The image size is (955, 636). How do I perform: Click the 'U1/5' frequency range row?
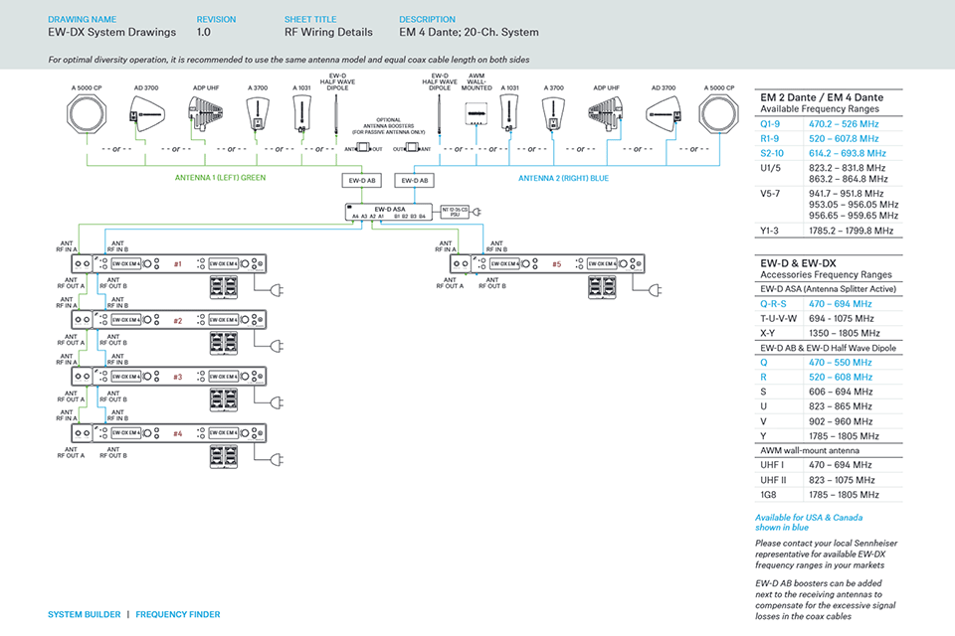point(829,174)
